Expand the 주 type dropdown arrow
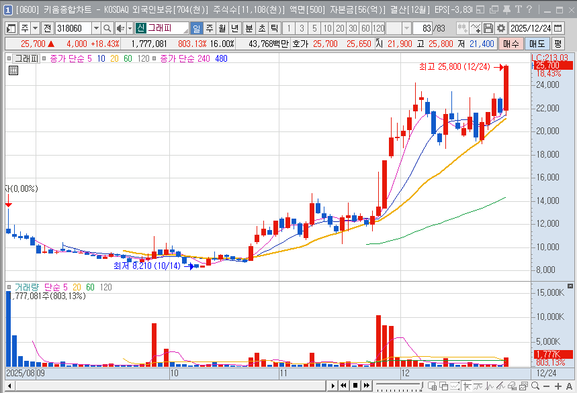Image resolution: width=577 pixels, height=393 pixels. 36,28
